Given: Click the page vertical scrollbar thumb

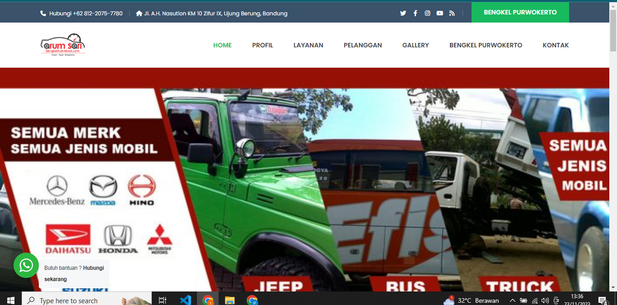Looking at the screenshot, I should 613,31.
